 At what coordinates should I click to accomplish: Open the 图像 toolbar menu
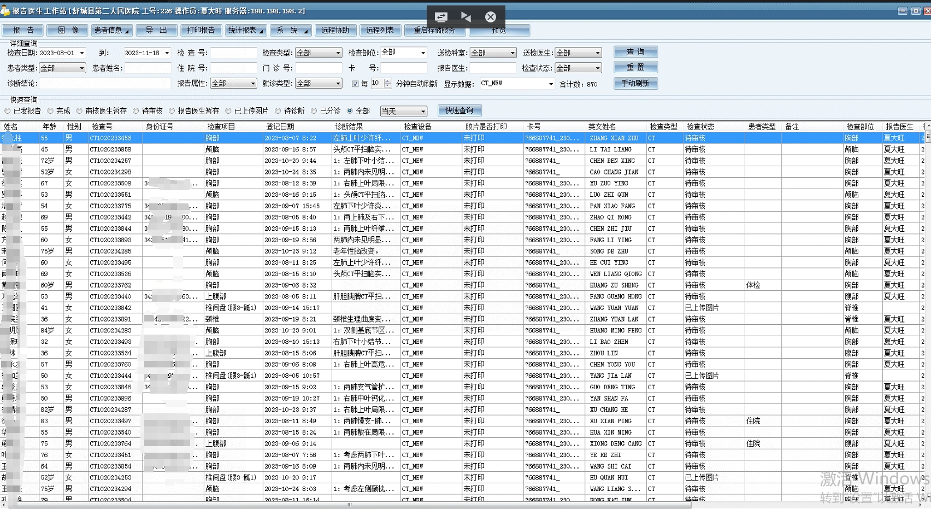pos(68,31)
